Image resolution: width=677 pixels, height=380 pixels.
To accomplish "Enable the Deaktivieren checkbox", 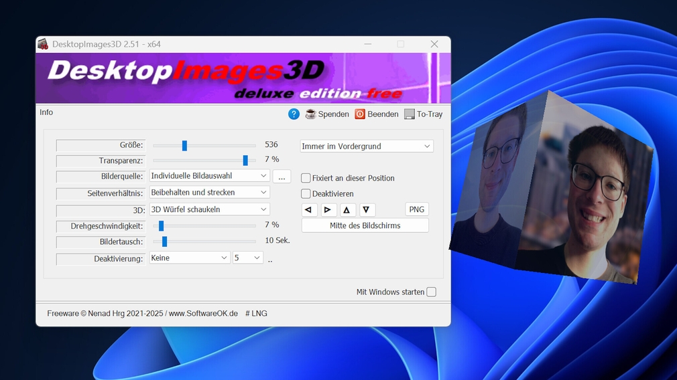I will 306,194.
